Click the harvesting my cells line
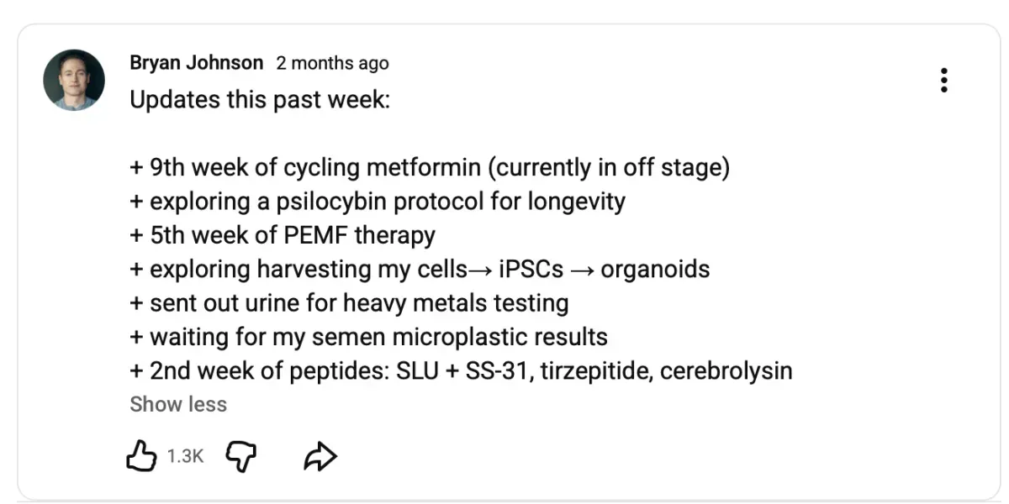 pos(420,269)
